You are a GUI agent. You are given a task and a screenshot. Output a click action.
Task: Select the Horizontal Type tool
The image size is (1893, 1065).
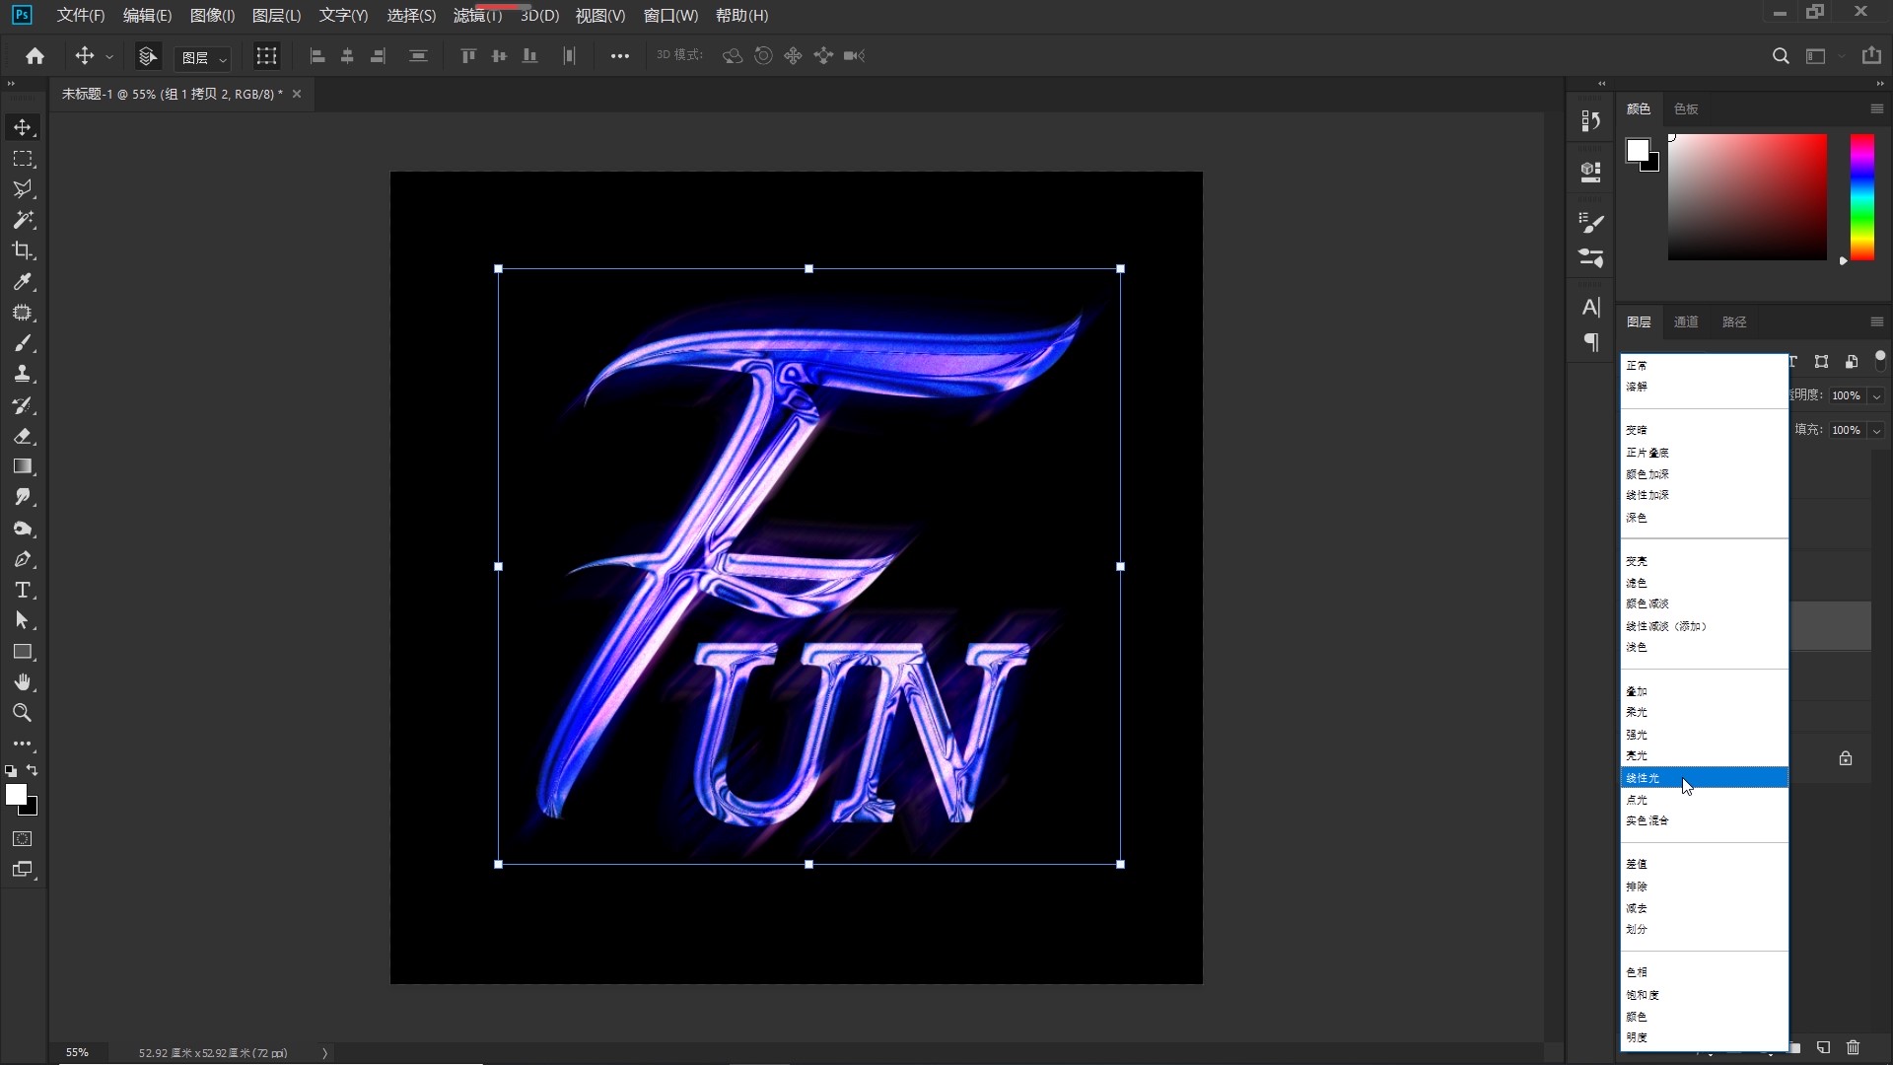(23, 590)
